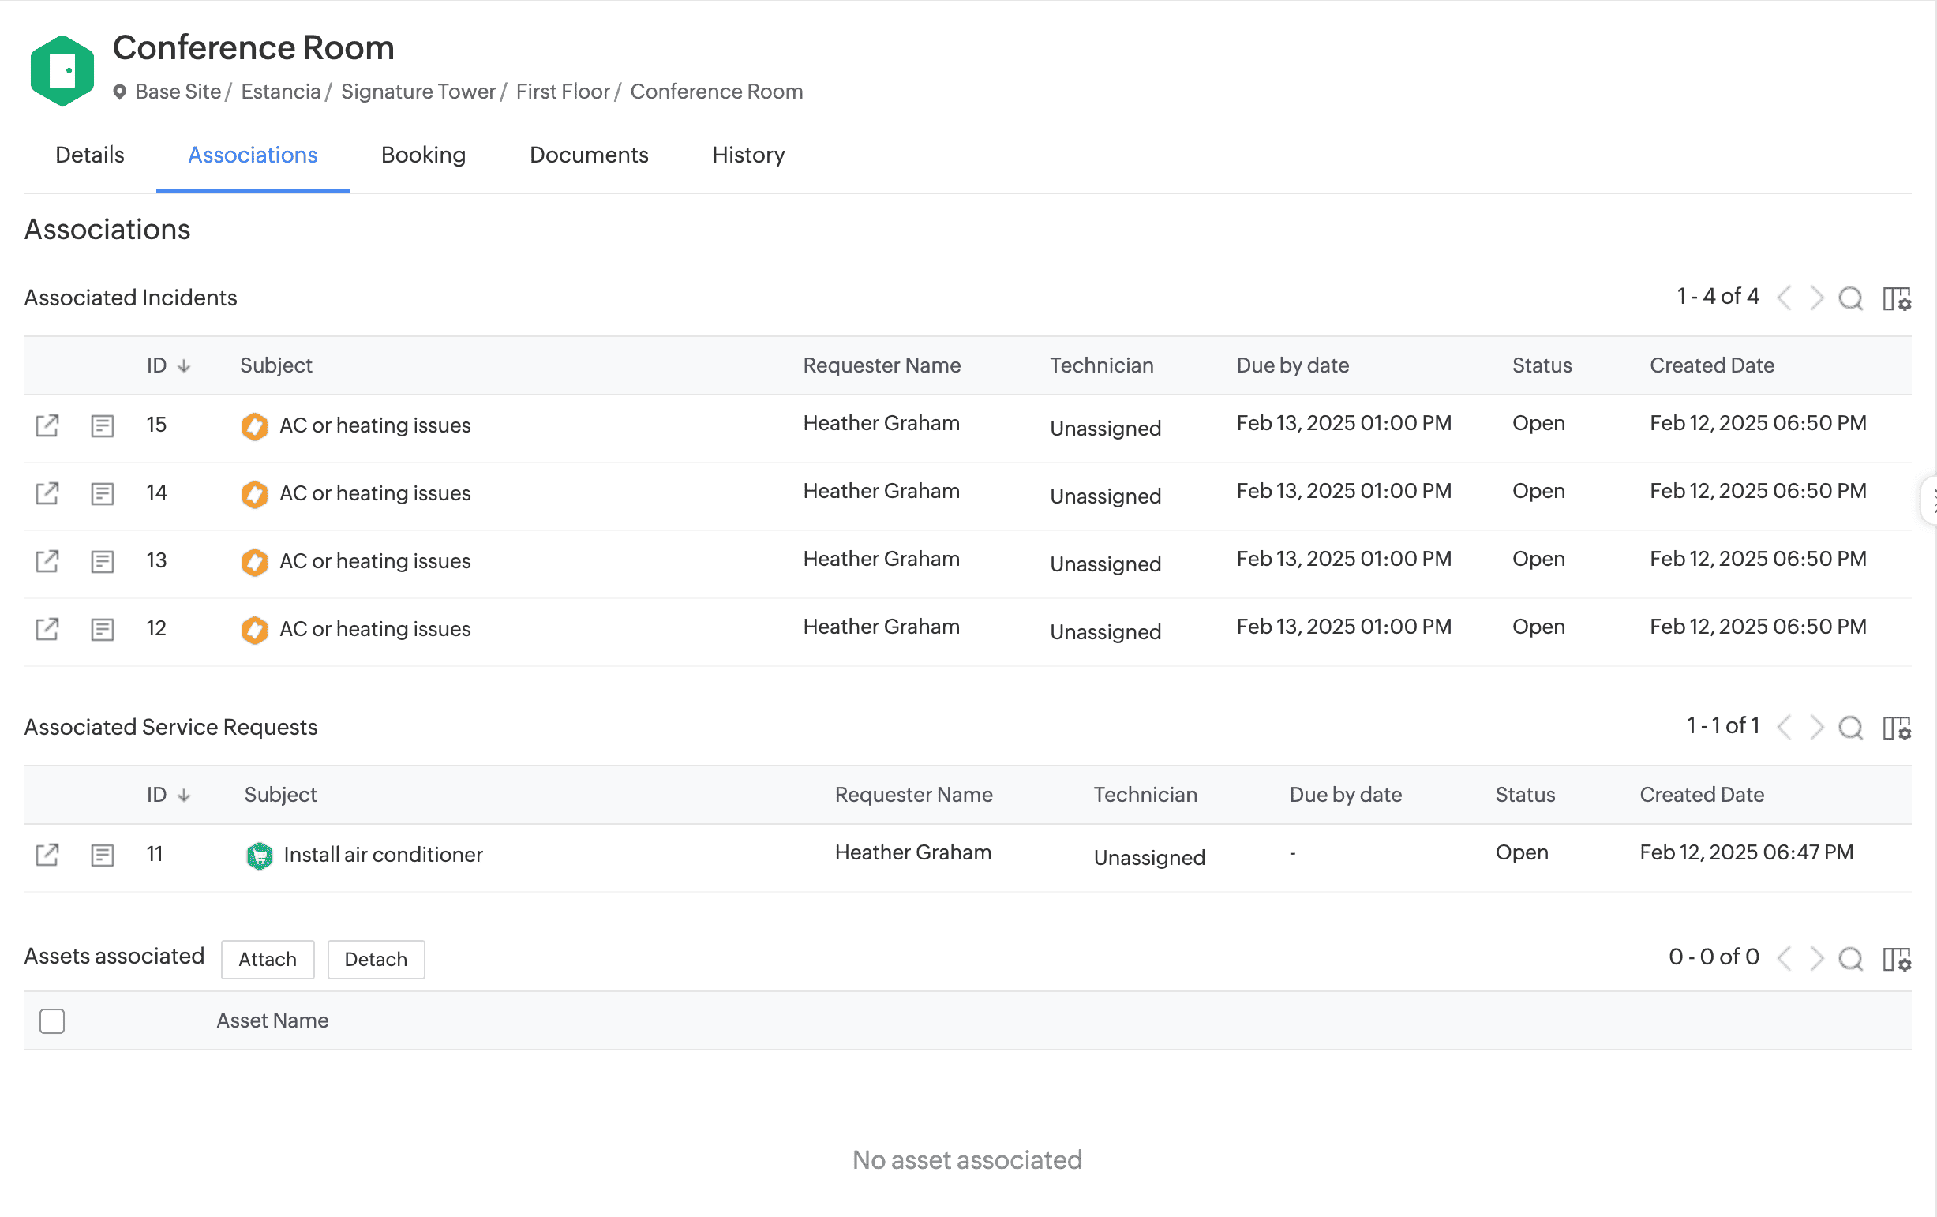Open column chooser for Associated Incidents
The height and width of the screenshot is (1217, 1937).
[x=1896, y=298]
